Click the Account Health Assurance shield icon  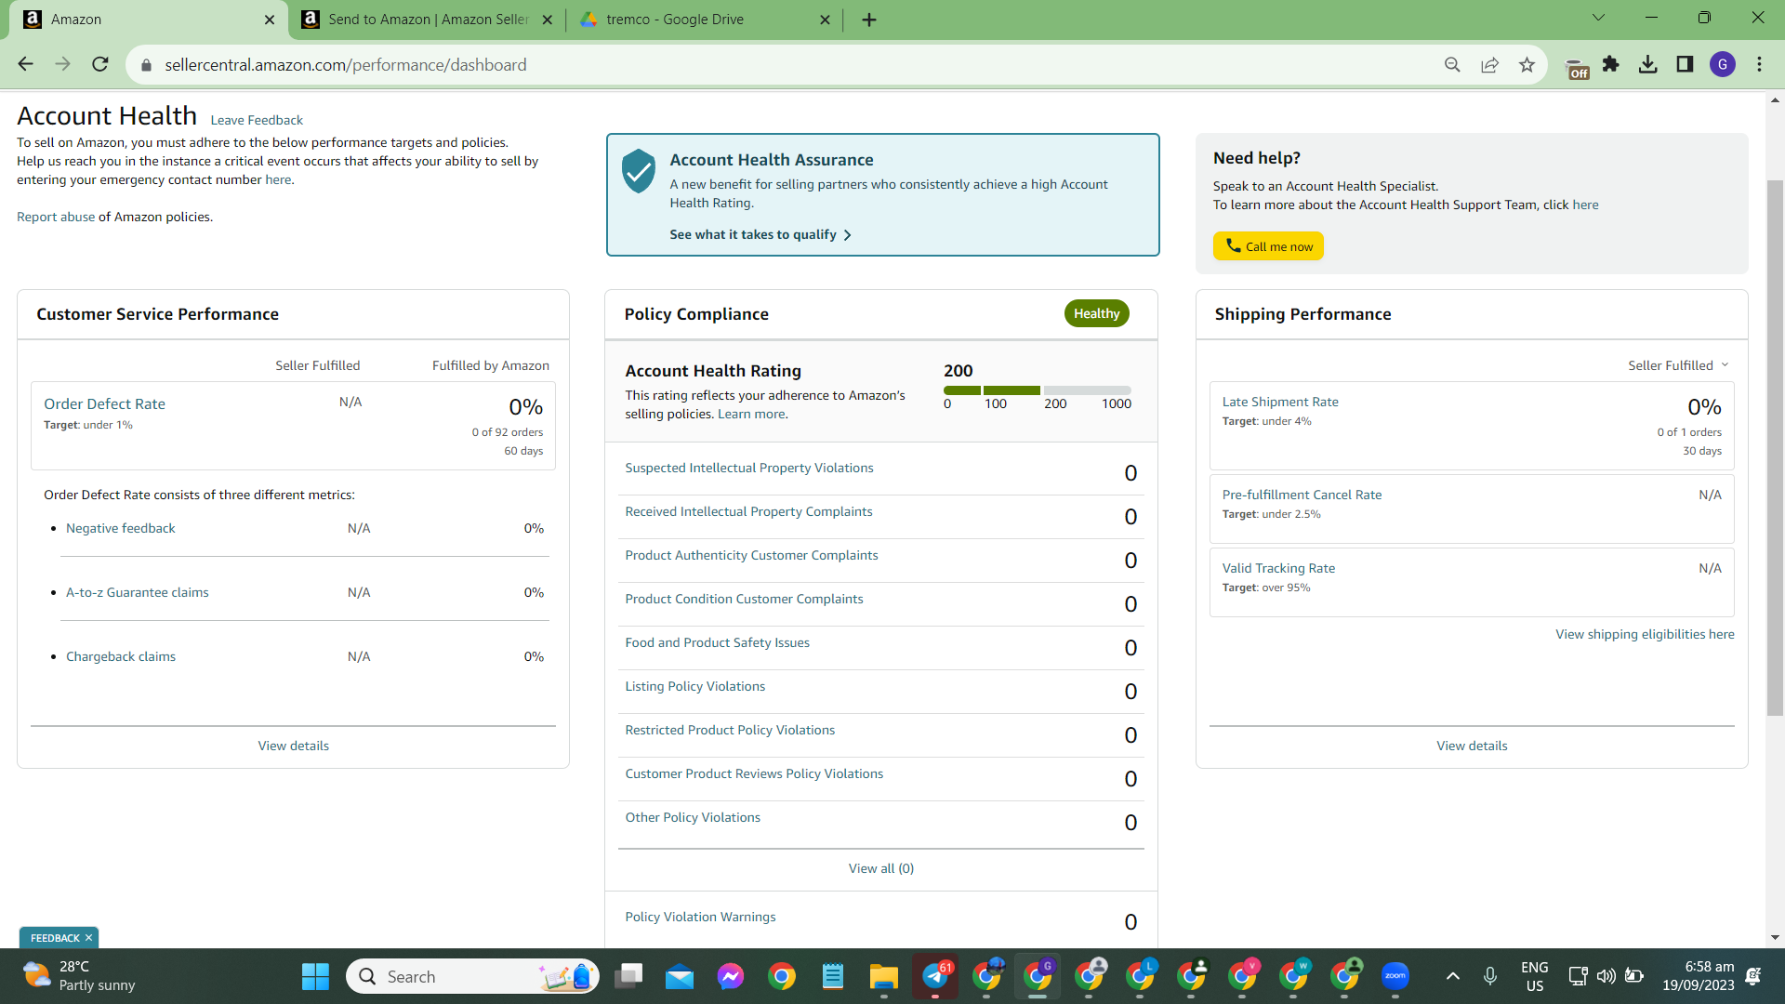(639, 171)
